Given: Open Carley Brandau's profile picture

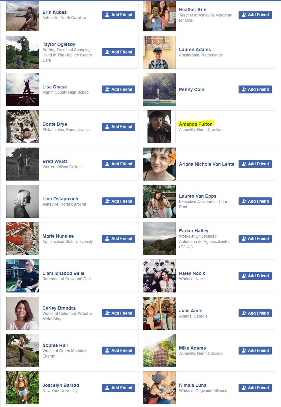Looking at the screenshot, I should pyautogui.click(x=23, y=313).
